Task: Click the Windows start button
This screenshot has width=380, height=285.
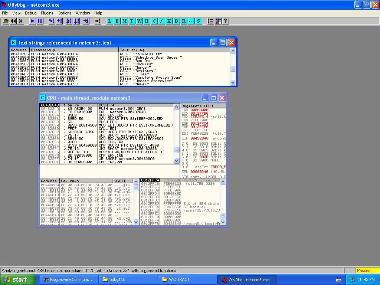Action: (18, 279)
